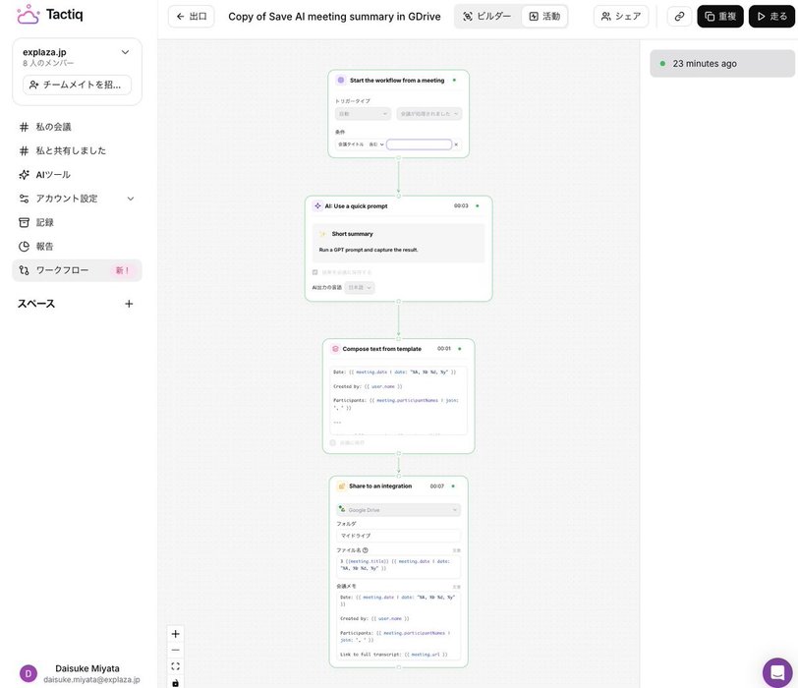798x688 pixels.
Task: Click the Tactiq logo icon
Action: tap(28, 14)
